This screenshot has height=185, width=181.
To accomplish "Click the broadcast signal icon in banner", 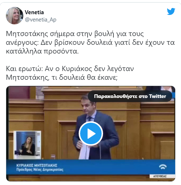I will (163, 167).
